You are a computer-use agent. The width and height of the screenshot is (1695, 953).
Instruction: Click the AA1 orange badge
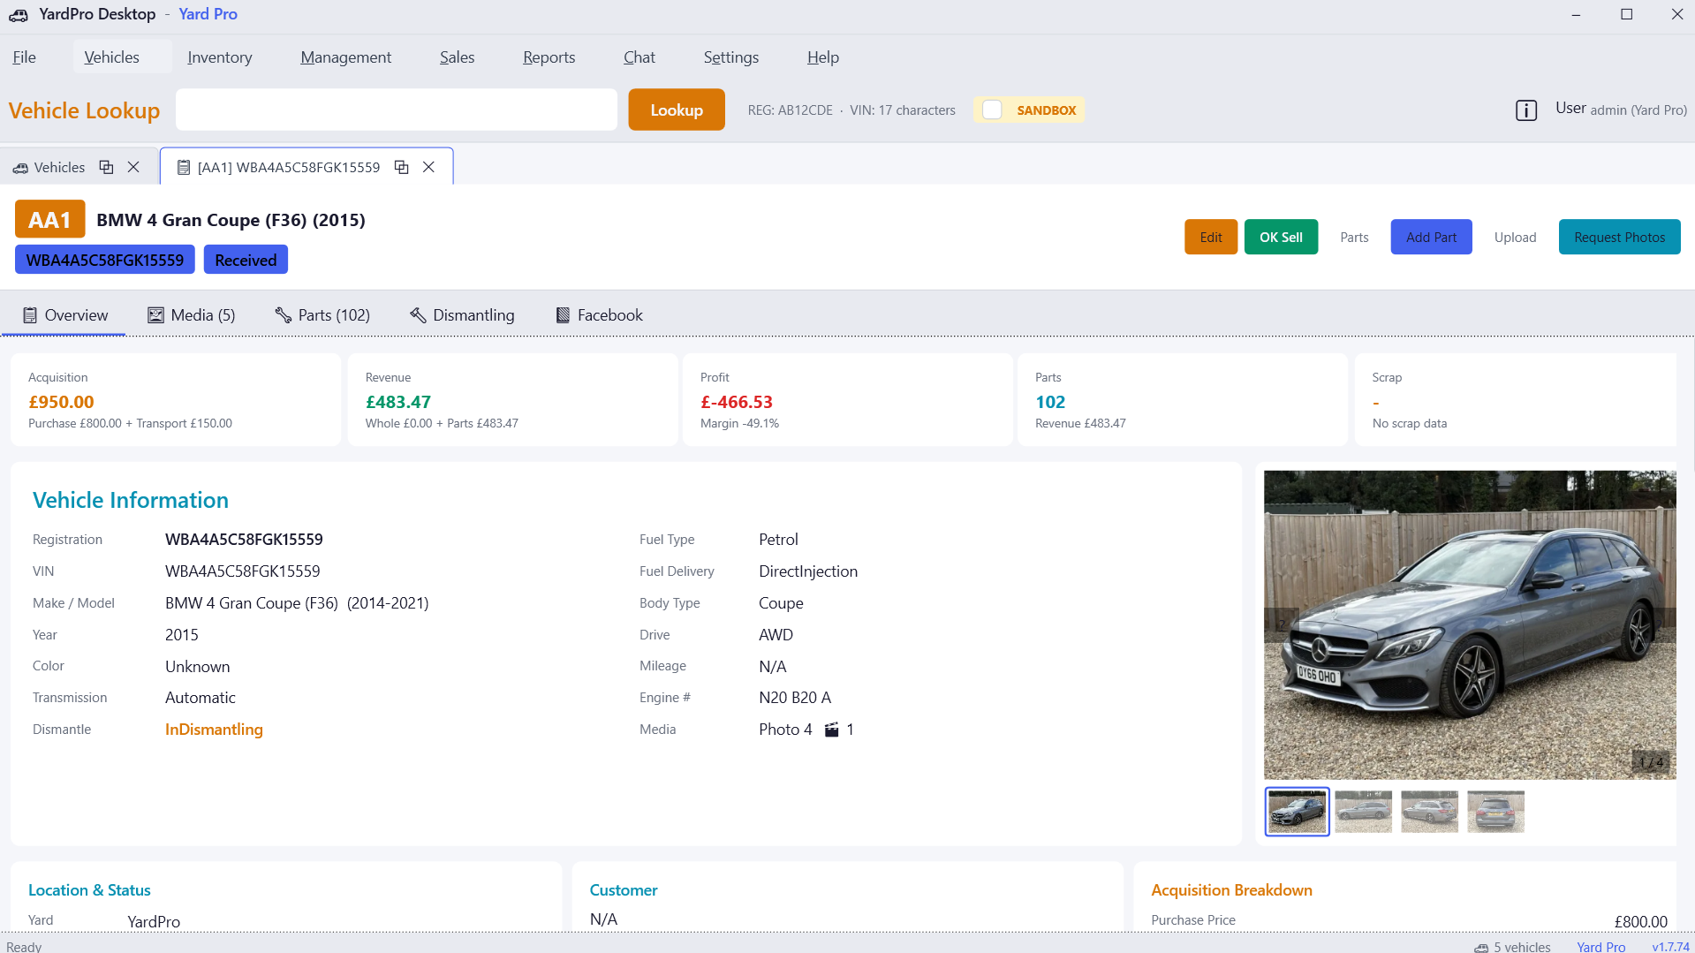coord(49,220)
